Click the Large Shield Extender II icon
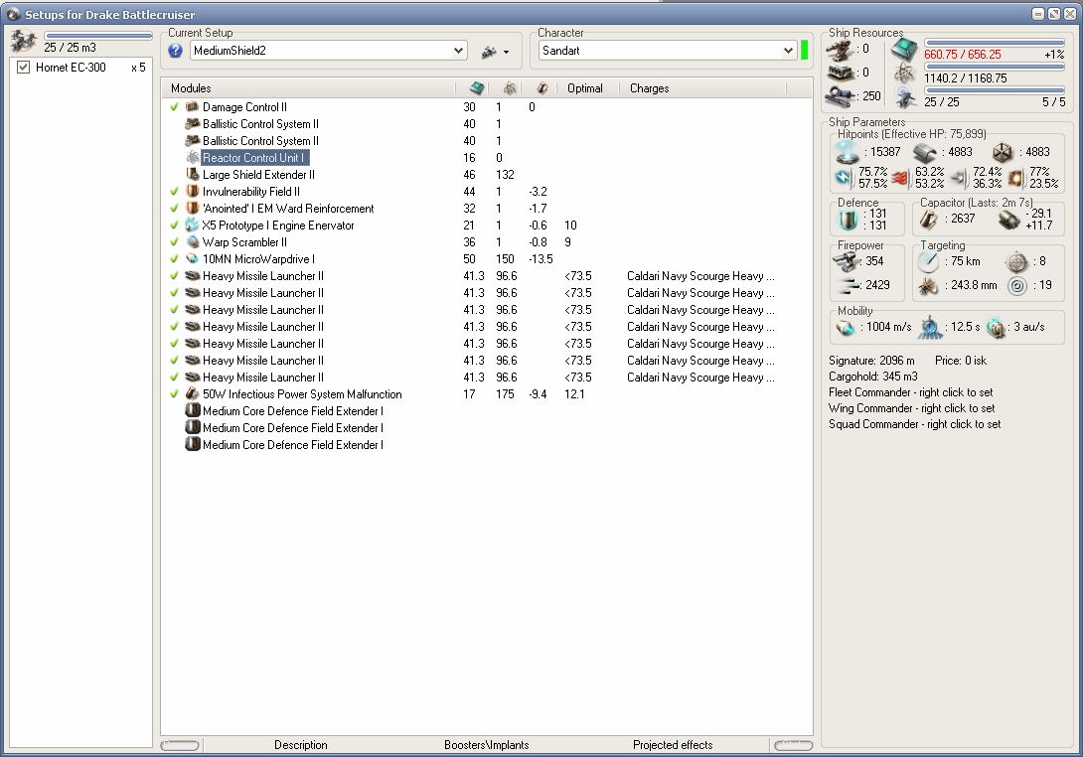 click(193, 175)
